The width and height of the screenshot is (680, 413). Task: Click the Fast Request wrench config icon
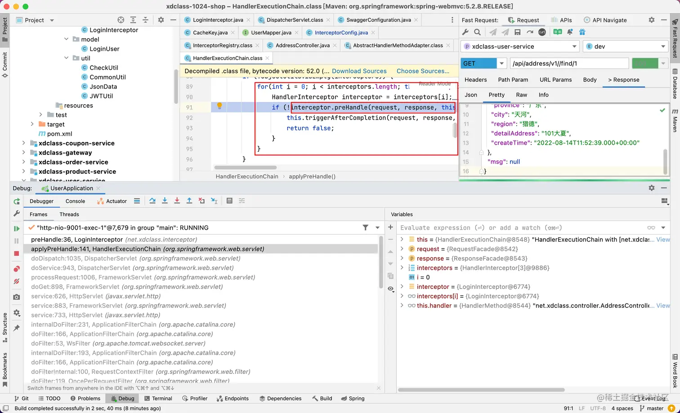[465, 32]
